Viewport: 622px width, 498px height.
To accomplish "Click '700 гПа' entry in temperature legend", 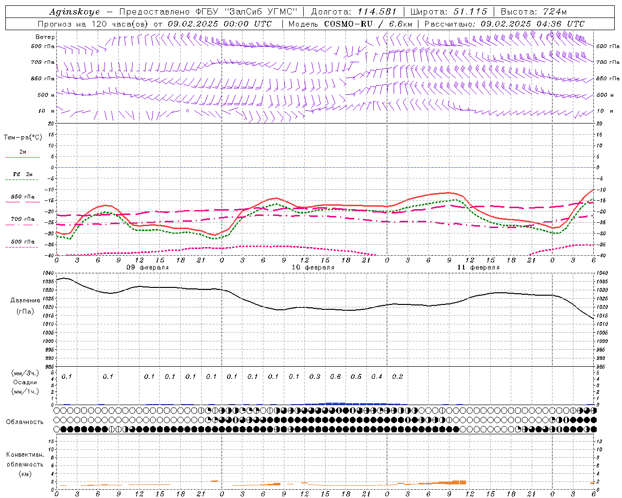I will [x=23, y=219].
